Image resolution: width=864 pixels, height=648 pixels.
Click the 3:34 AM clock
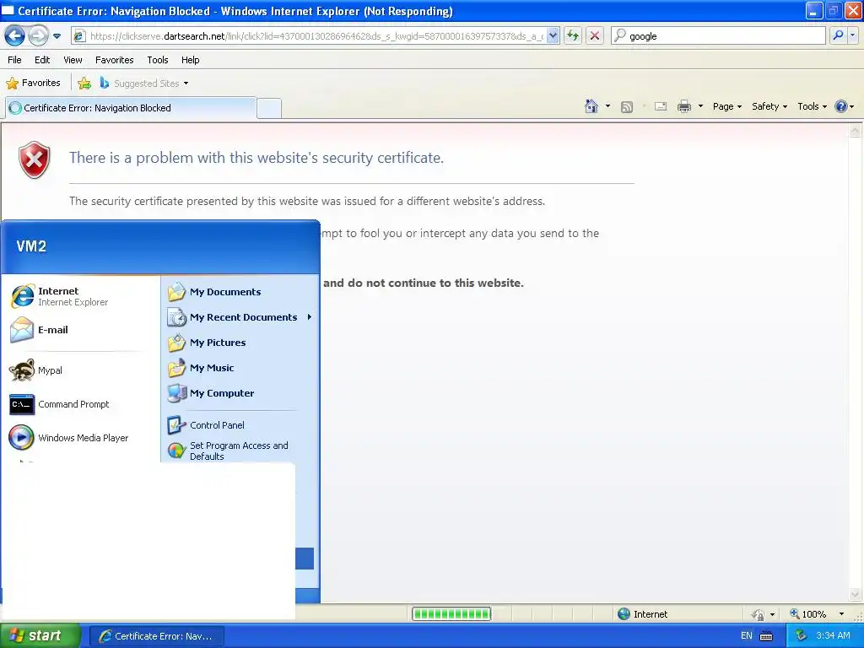tap(833, 636)
